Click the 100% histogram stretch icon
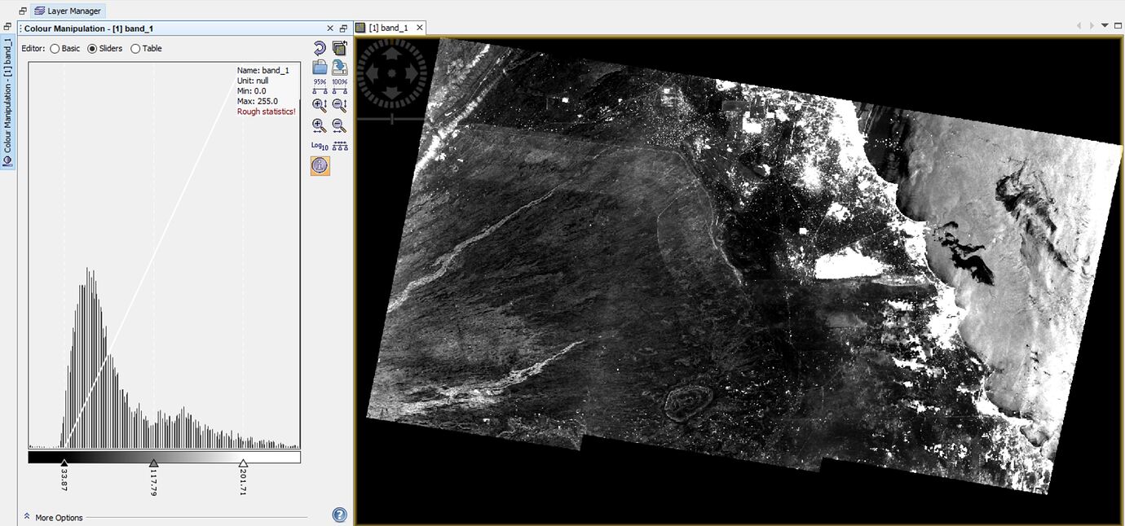Screen dimensions: 1125x526 (339, 85)
